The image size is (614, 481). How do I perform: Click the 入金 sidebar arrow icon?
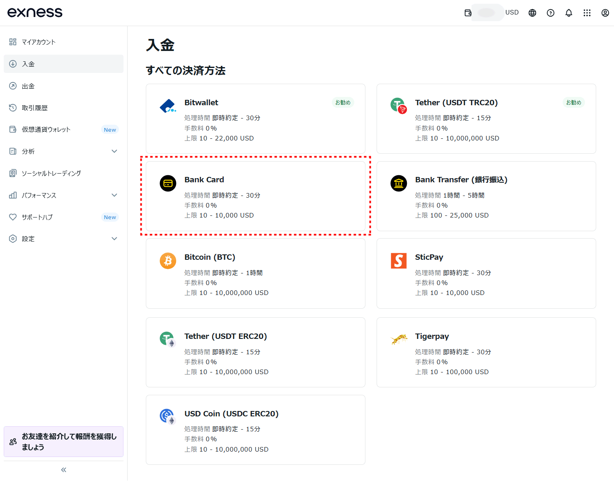[x=13, y=64]
